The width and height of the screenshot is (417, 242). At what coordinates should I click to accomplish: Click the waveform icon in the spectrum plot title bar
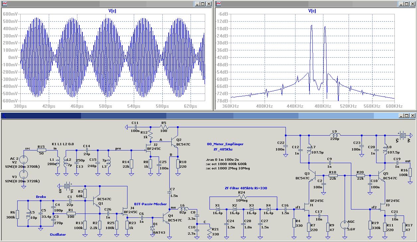coord(218,4)
